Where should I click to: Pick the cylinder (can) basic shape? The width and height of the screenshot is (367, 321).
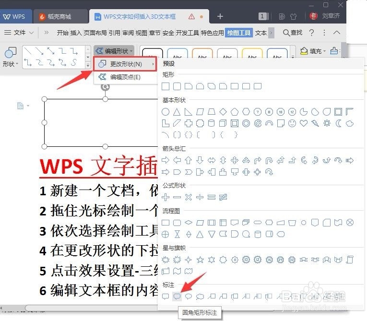pyautogui.click(x=212, y=123)
